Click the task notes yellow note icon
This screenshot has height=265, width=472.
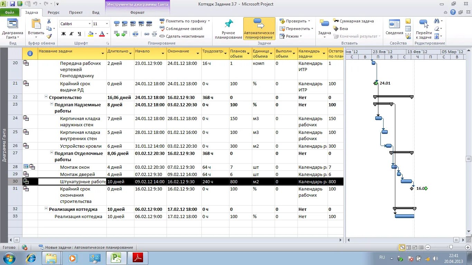408,21
